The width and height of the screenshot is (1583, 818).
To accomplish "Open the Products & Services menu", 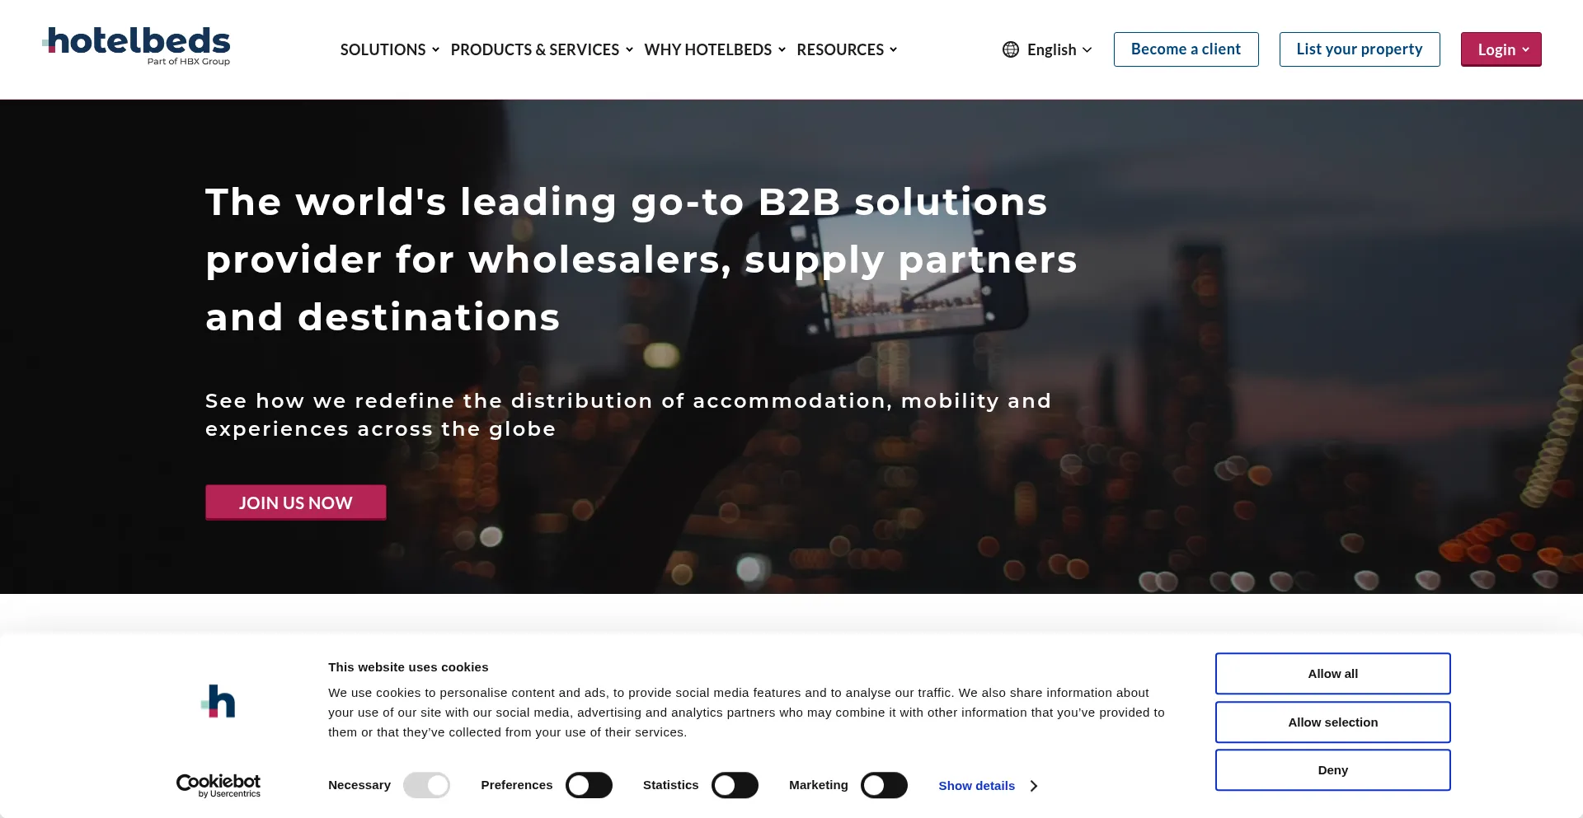I will point(542,49).
